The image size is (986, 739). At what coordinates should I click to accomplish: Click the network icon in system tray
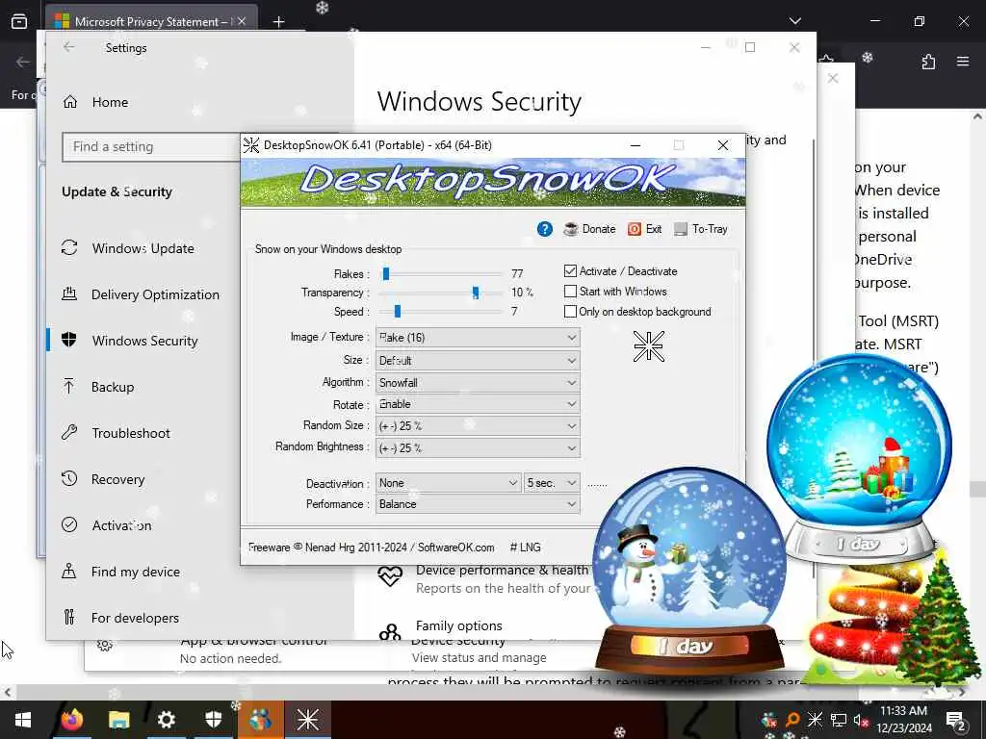point(839,720)
